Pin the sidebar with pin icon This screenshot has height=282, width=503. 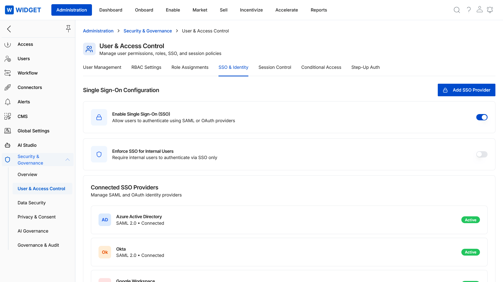tap(68, 29)
